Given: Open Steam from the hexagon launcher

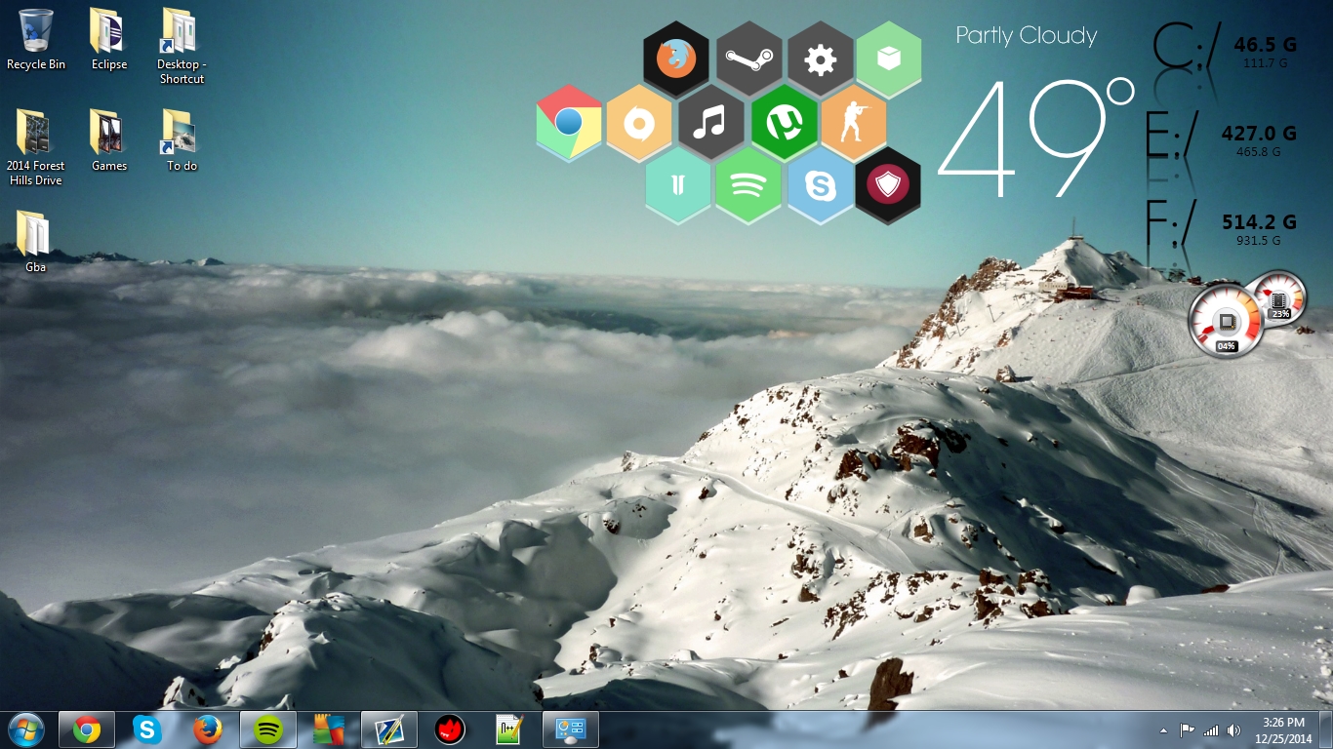Looking at the screenshot, I should coord(748,59).
